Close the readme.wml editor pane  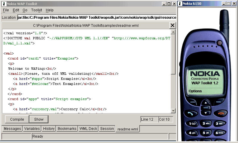coord(173,25)
